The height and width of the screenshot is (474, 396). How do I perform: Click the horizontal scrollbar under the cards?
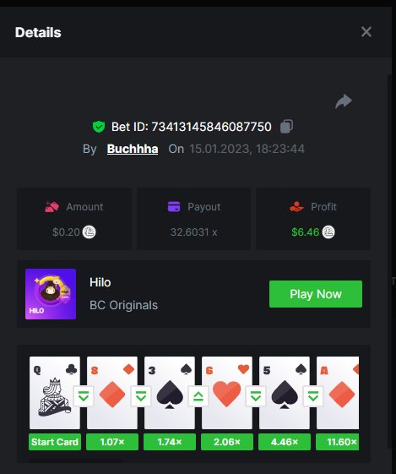pos(76,460)
